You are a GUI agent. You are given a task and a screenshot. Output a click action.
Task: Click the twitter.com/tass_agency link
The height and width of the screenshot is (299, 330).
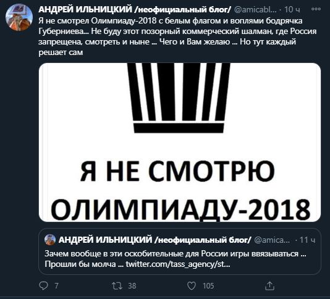click(178, 264)
